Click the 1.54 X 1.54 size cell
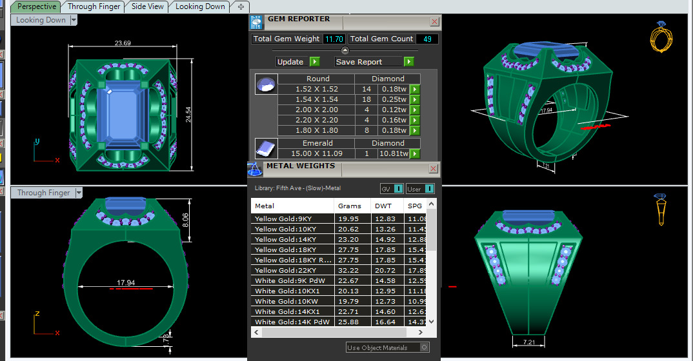Image resolution: width=693 pixels, height=361 pixels. pos(316,99)
